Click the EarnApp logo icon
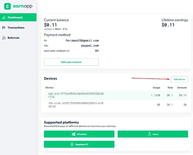The height and width of the screenshot is (155, 193). coord(7,6)
